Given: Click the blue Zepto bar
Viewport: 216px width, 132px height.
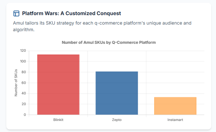Looking at the screenshot, I should pyautogui.click(x=117, y=93).
